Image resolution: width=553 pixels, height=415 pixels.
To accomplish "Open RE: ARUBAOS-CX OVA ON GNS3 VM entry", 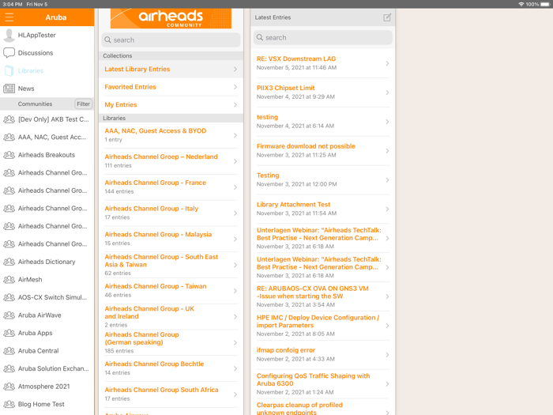I will coord(322,296).
